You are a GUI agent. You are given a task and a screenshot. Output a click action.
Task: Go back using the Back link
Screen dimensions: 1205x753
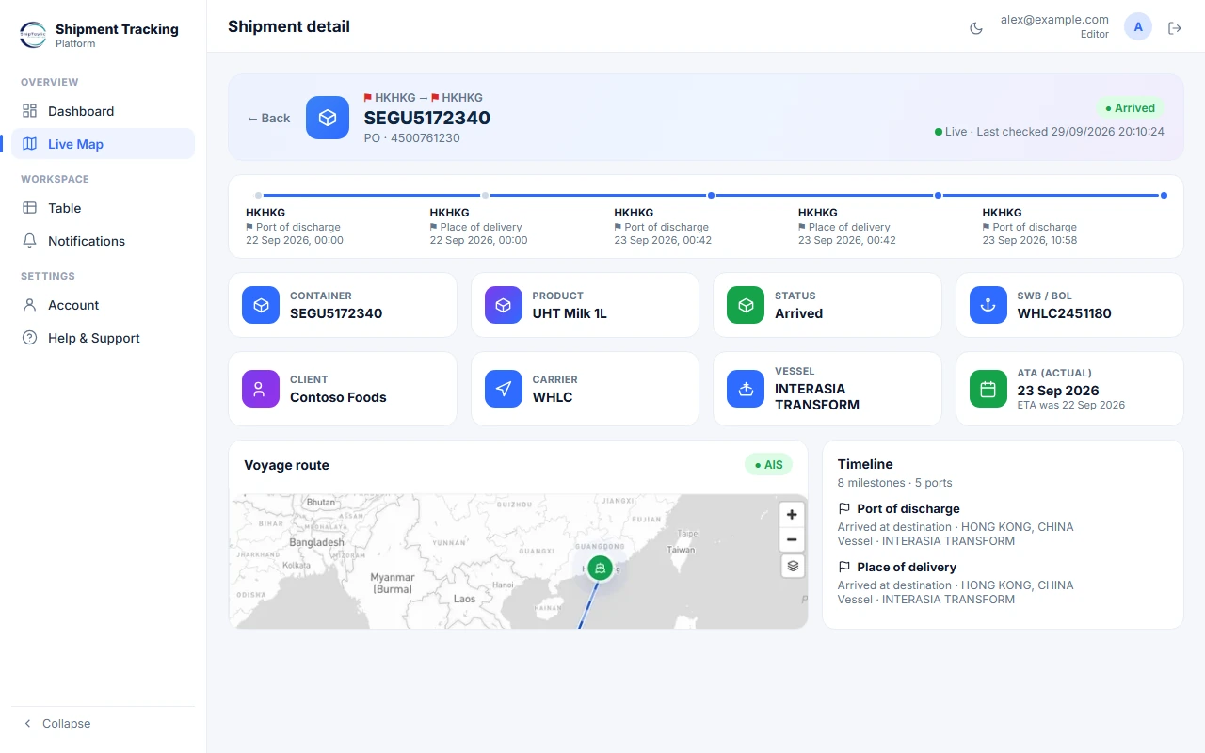pos(268,118)
